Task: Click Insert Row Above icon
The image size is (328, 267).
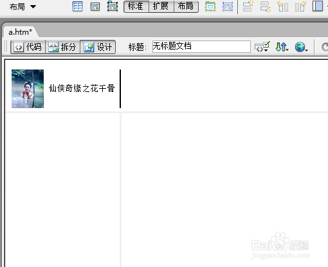Action: click(248, 6)
